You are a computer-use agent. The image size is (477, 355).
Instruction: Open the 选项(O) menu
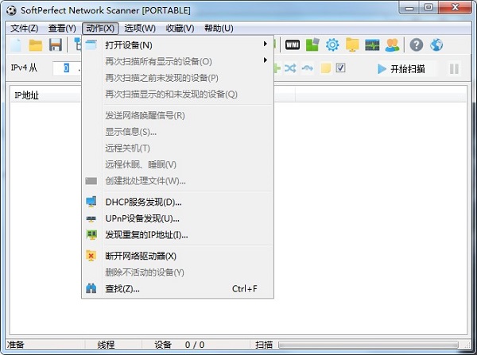coord(139,28)
